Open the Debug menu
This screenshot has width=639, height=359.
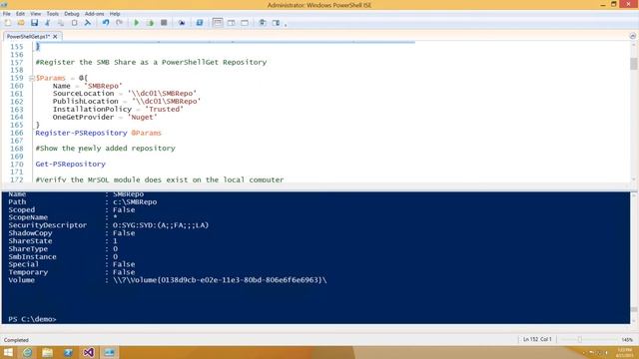click(x=71, y=14)
